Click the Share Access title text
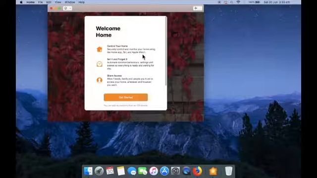Screen dimensions: 317x178 tap(114, 76)
